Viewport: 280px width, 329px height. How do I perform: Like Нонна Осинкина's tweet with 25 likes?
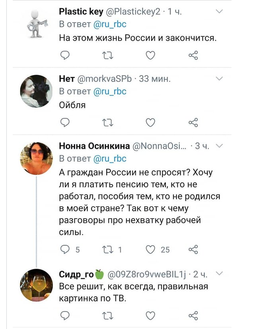click(158, 250)
